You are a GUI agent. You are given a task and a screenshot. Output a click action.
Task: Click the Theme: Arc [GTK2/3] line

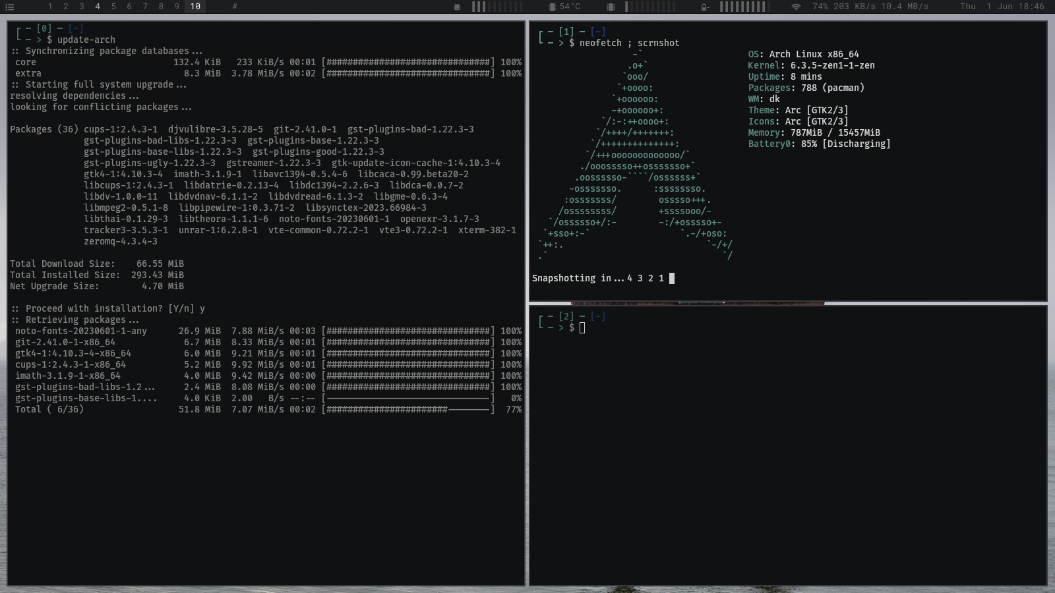[799, 110]
